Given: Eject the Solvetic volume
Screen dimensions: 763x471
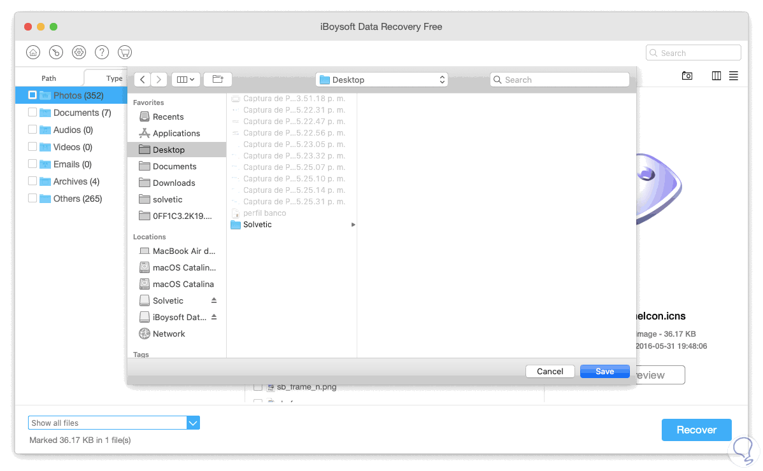Looking at the screenshot, I should tap(213, 300).
